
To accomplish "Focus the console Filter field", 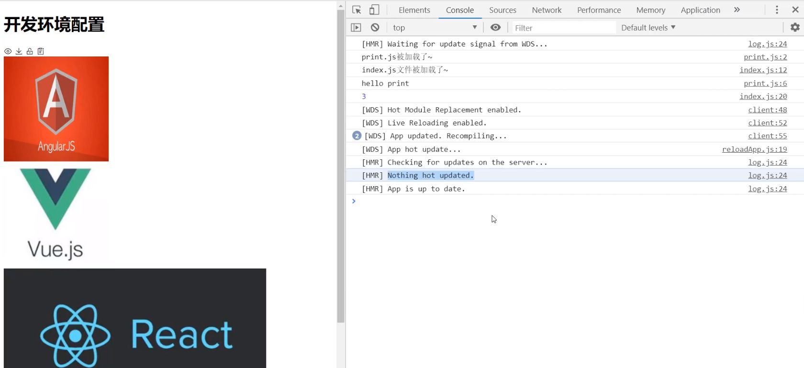I will point(564,28).
